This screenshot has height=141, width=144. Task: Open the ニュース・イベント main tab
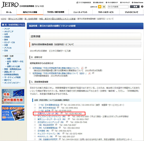click(x=80, y=12)
